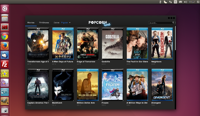Open the volume indicator in top bar
The image size is (200, 116).
tap(185, 2)
